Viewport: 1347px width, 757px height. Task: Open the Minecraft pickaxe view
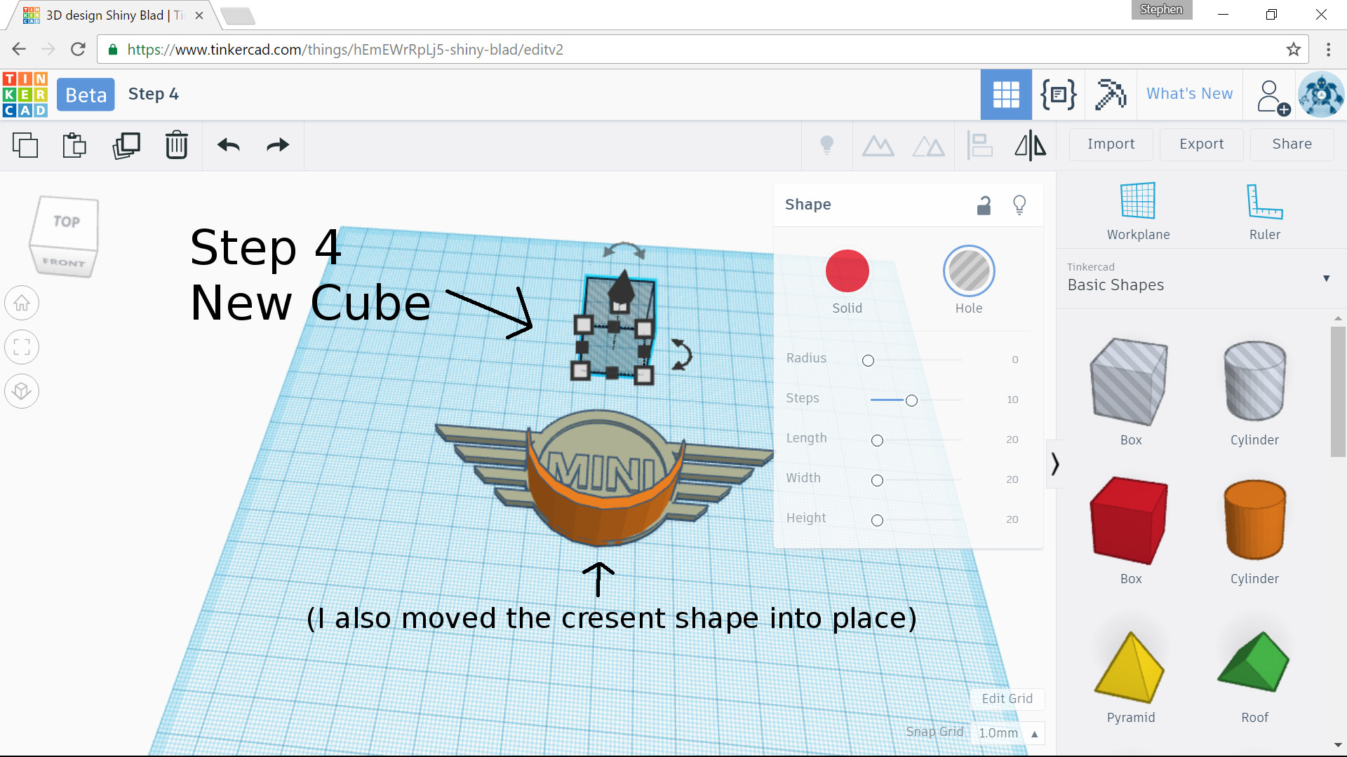tap(1111, 95)
